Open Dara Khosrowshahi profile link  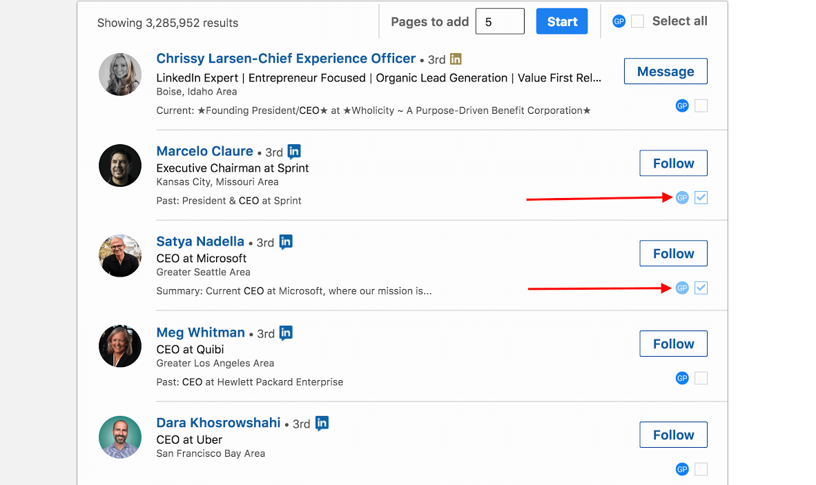(x=219, y=423)
